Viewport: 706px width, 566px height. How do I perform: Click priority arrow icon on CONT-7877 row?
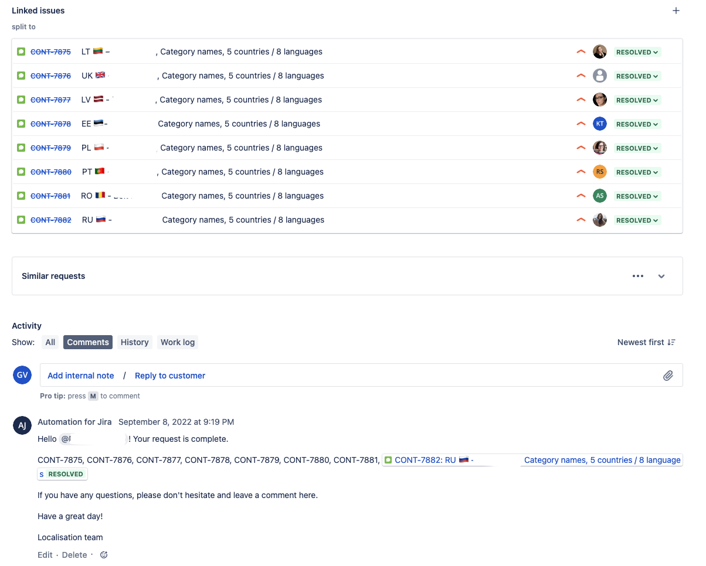(x=581, y=100)
